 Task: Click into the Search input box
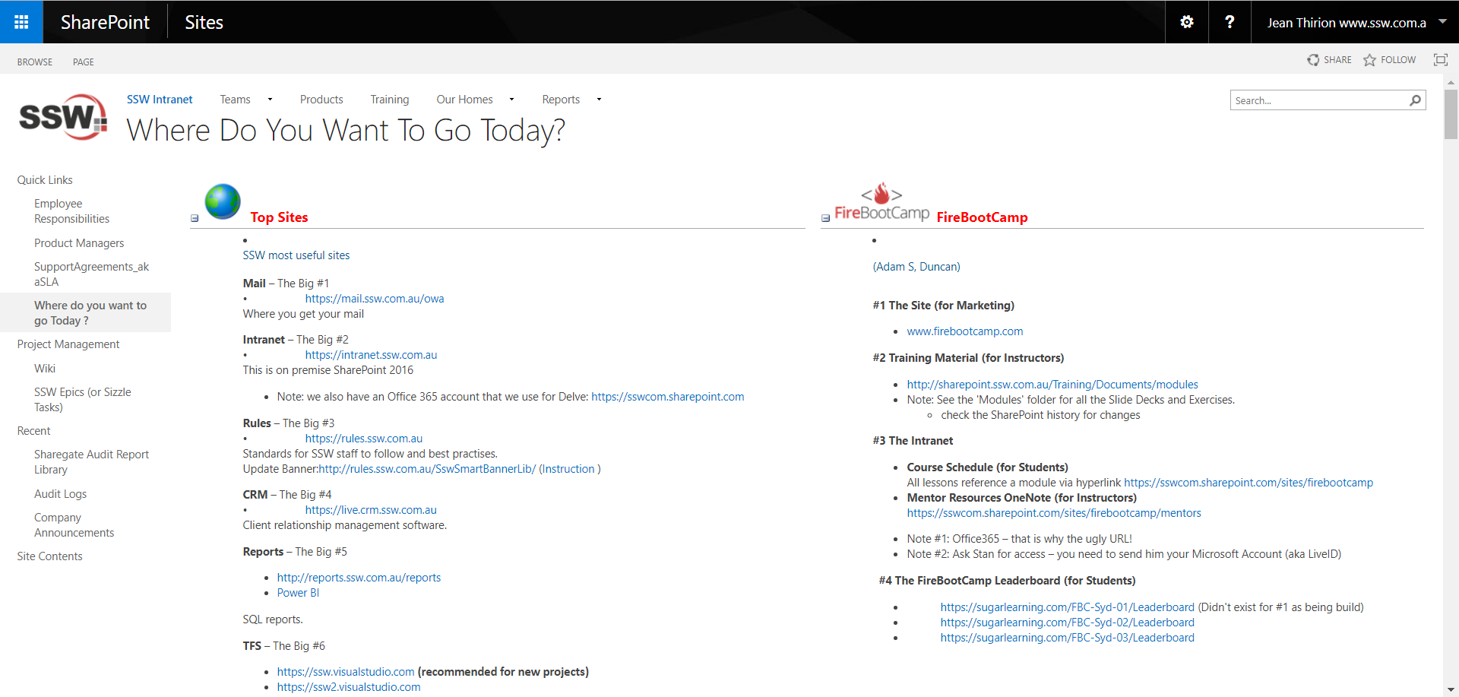point(1318,100)
